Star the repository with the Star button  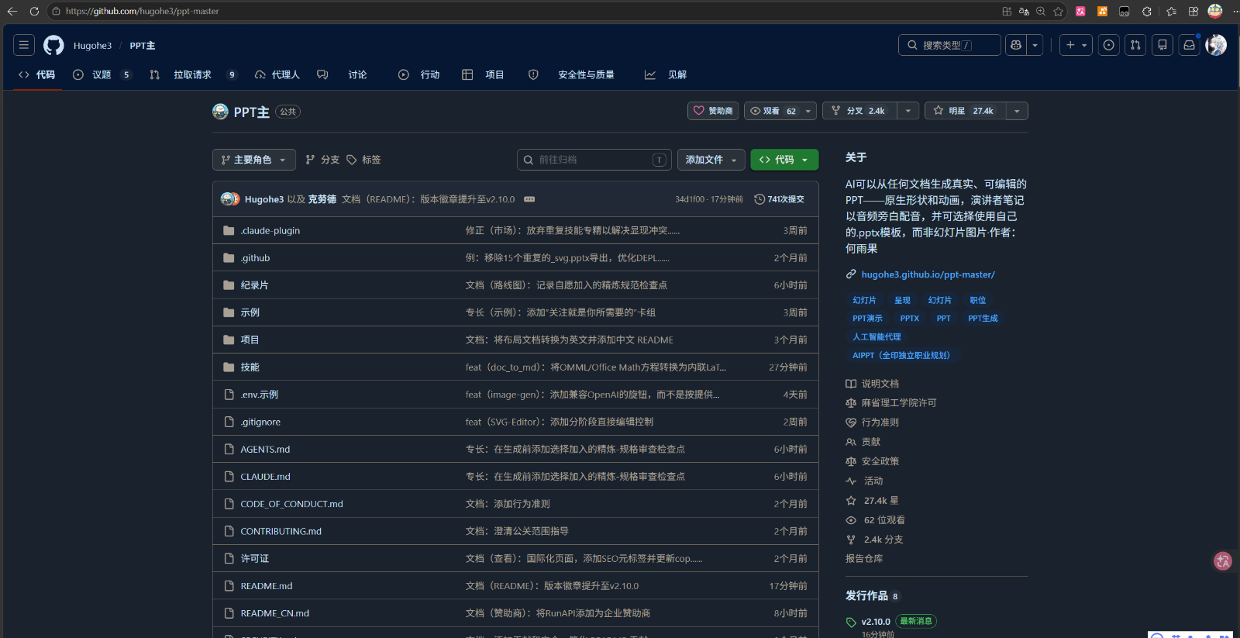pos(965,111)
